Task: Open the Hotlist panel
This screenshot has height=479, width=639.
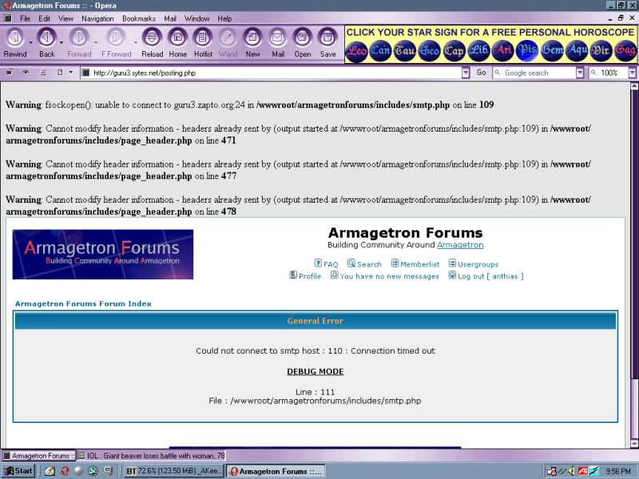Action: (203, 42)
